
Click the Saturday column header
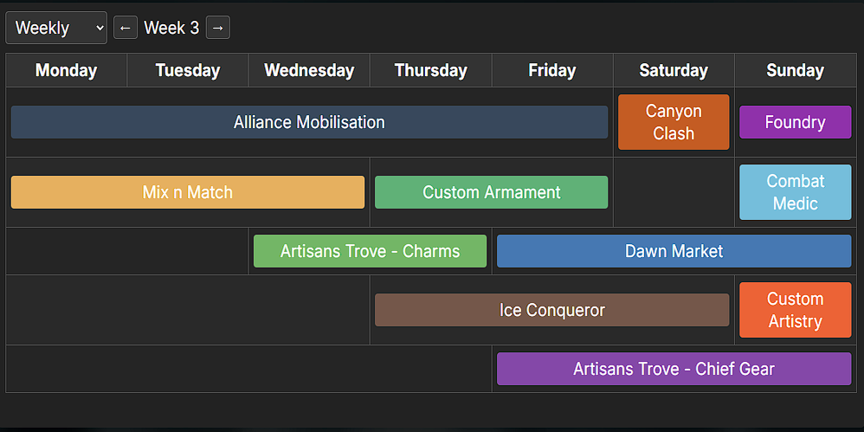pos(674,70)
